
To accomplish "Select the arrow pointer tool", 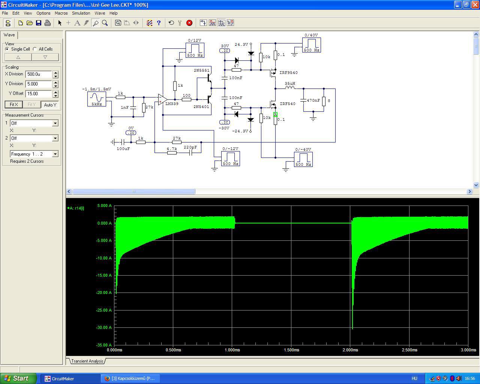I will 60,23.
